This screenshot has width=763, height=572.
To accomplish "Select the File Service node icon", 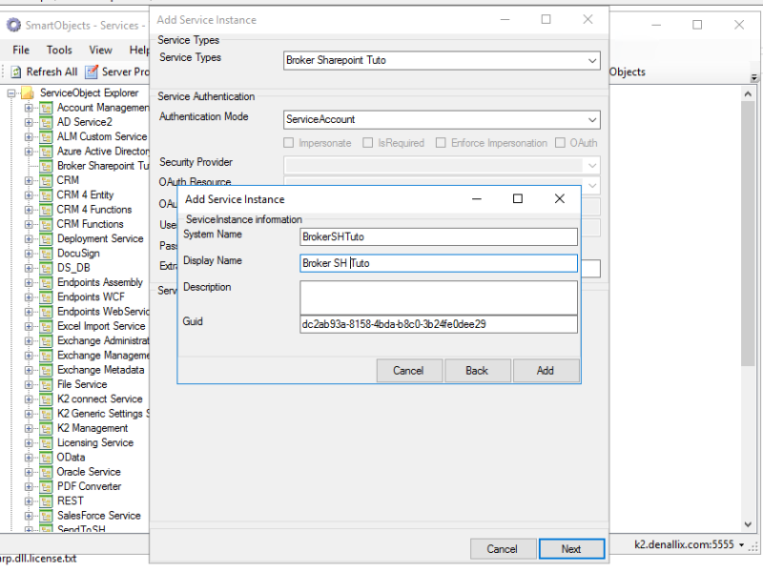I will [x=46, y=384].
